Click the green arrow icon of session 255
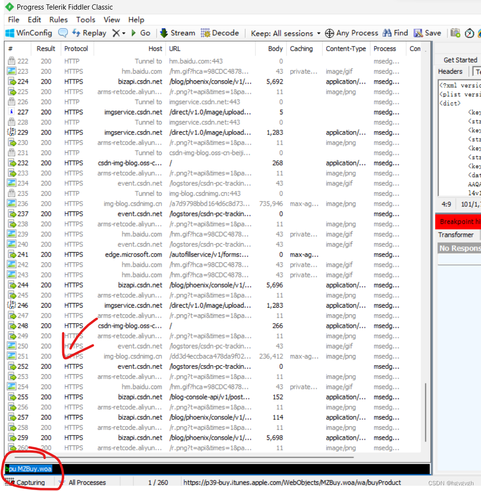This screenshot has width=481, height=491. point(12,397)
